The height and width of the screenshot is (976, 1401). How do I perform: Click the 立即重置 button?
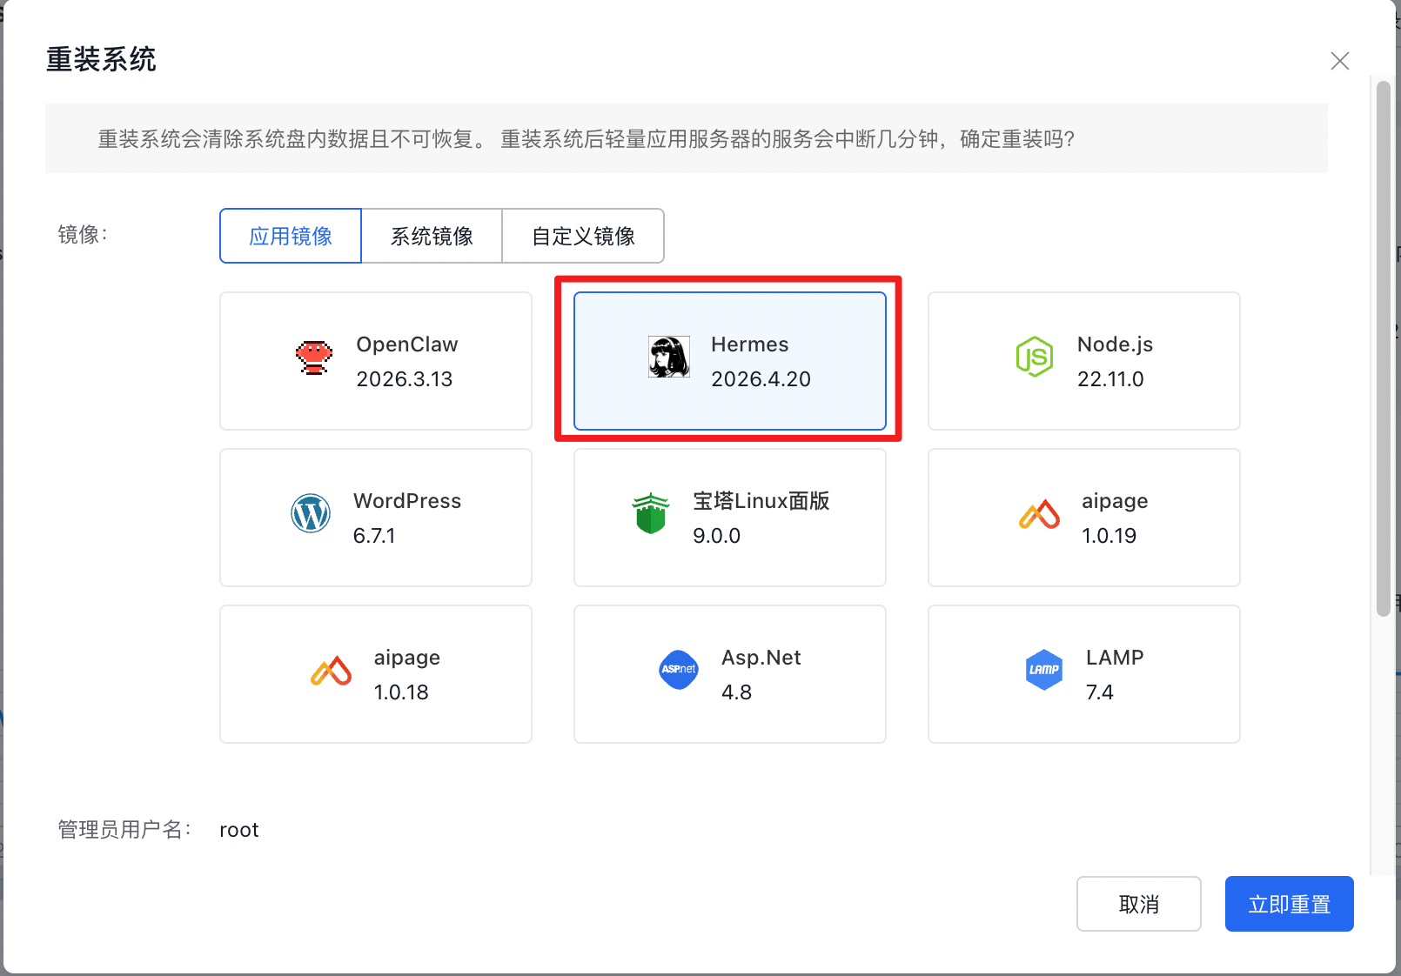(1290, 904)
